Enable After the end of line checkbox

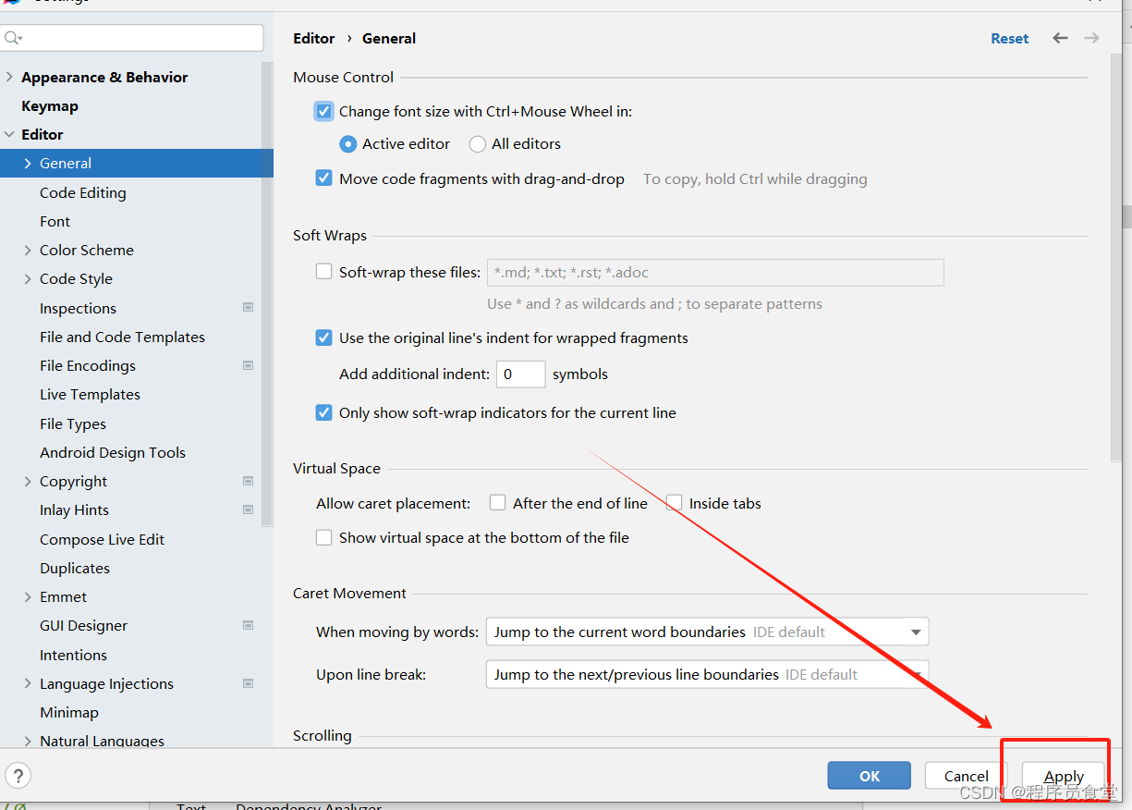[x=497, y=503]
